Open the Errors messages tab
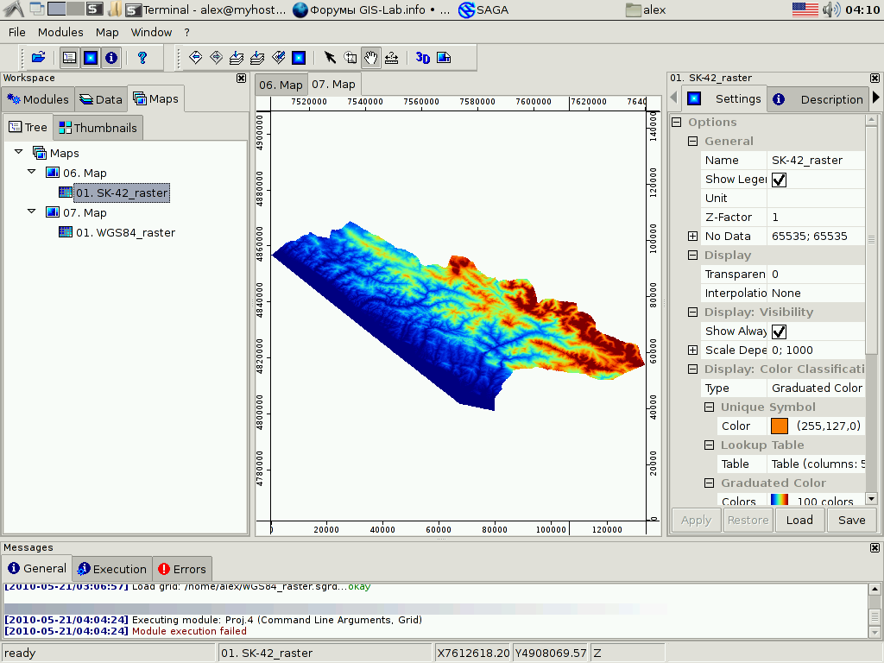 (182, 569)
